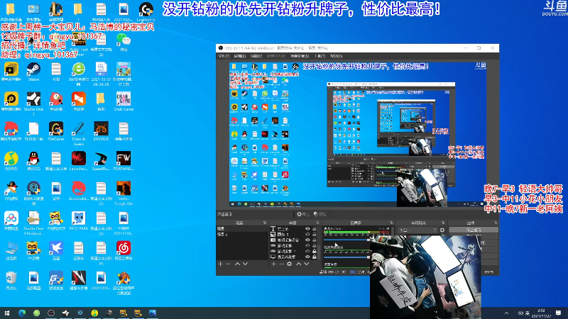Click the Filters button above the OBS docks
This screenshot has width=568, height=319.
coord(320,214)
